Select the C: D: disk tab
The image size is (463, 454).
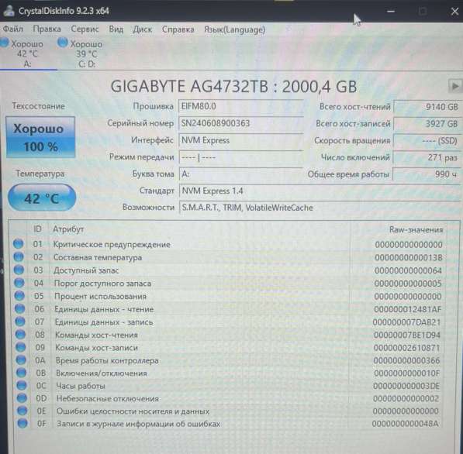pyautogui.click(x=81, y=53)
